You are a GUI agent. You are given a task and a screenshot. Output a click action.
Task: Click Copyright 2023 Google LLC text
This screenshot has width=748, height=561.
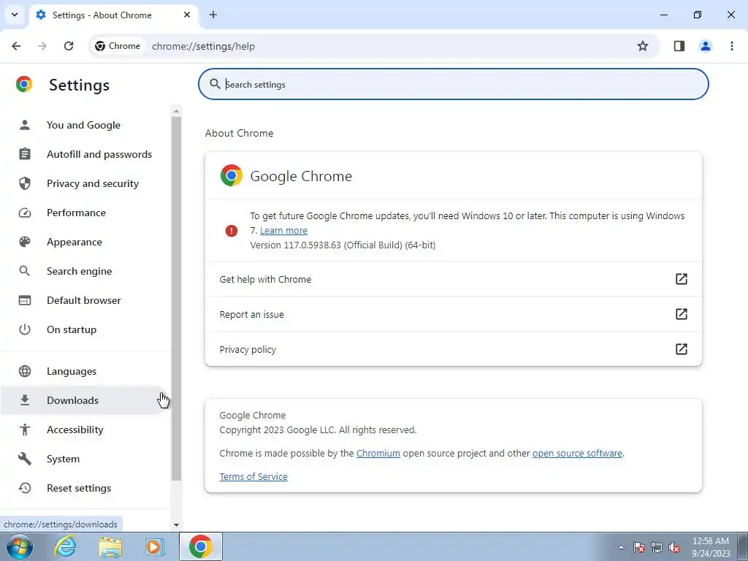(x=318, y=430)
